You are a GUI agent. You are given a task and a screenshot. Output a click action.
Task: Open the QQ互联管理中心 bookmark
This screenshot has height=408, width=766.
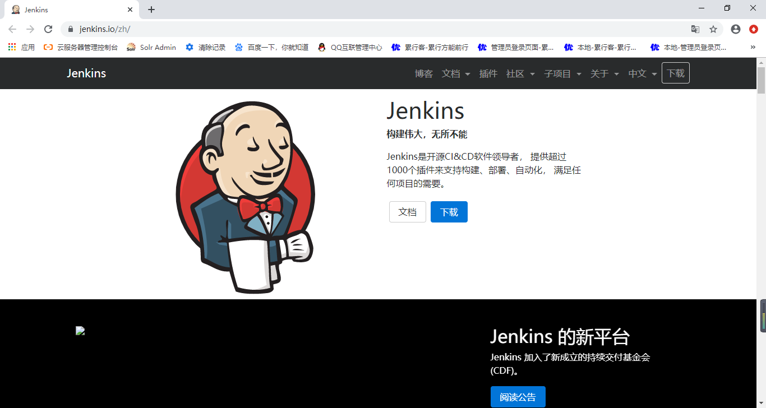tap(350, 48)
